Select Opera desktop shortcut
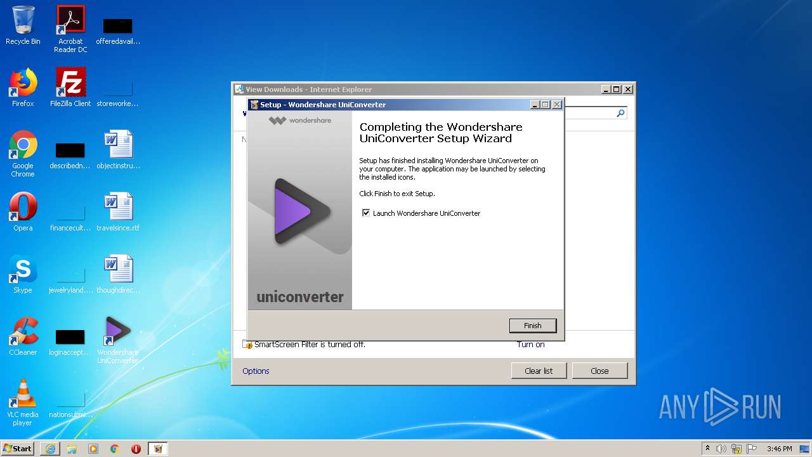 tap(23, 212)
